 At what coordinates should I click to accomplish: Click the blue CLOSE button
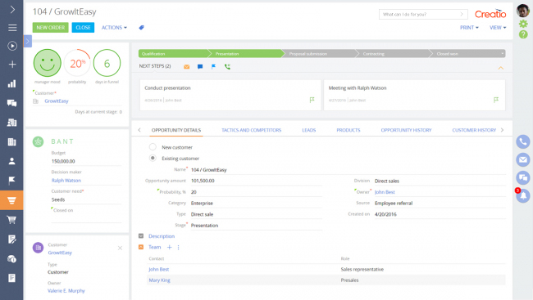pos(83,28)
